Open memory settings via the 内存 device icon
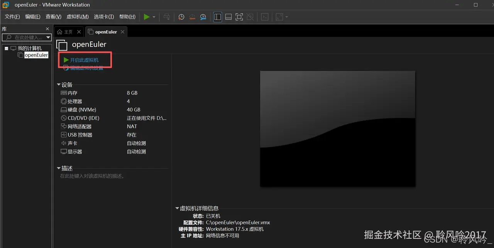This screenshot has width=494, height=248. point(64,93)
